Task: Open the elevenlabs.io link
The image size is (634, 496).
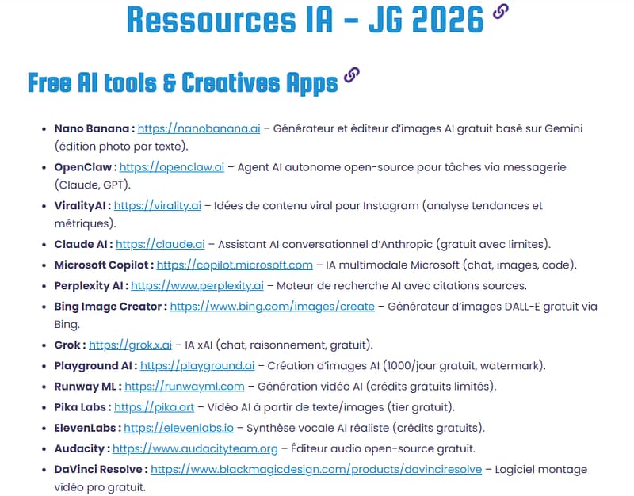Action: tap(178, 428)
